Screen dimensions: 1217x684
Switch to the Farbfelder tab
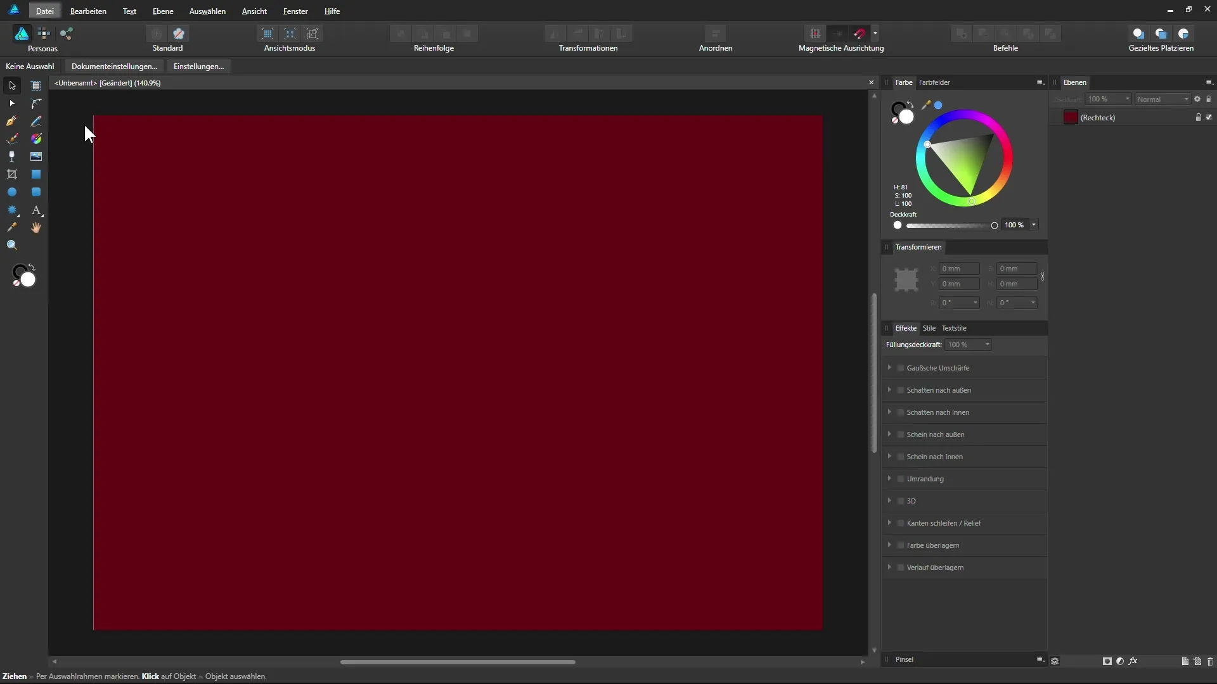[934, 82]
